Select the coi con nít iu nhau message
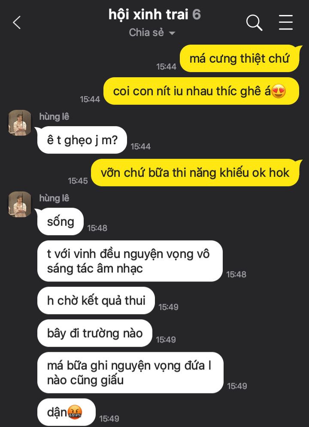 coord(201,91)
